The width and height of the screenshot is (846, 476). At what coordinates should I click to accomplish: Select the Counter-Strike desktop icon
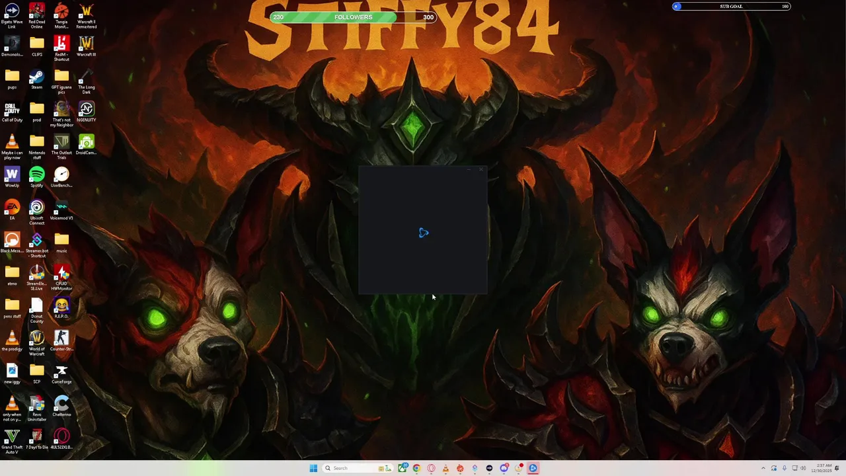[61, 340]
